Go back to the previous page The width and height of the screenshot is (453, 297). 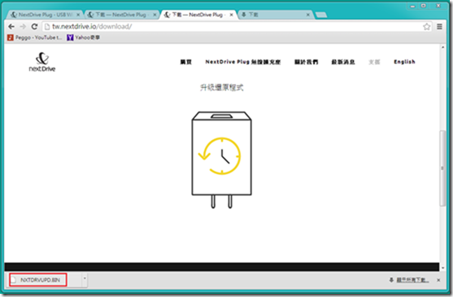[11, 27]
